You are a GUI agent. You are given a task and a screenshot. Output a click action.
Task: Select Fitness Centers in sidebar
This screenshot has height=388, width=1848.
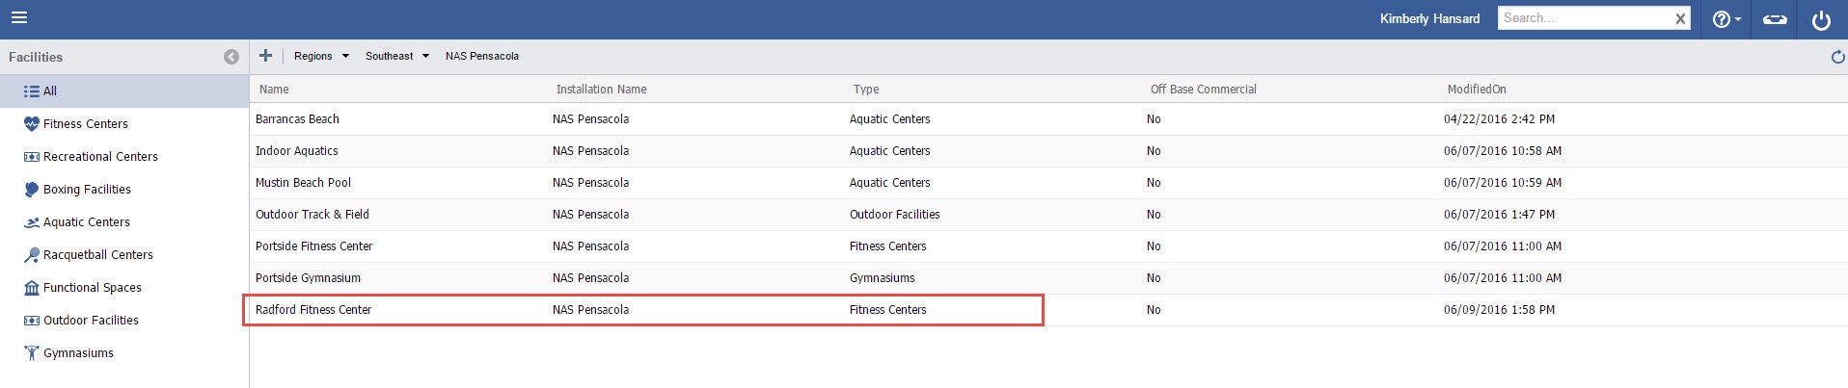pos(85,124)
